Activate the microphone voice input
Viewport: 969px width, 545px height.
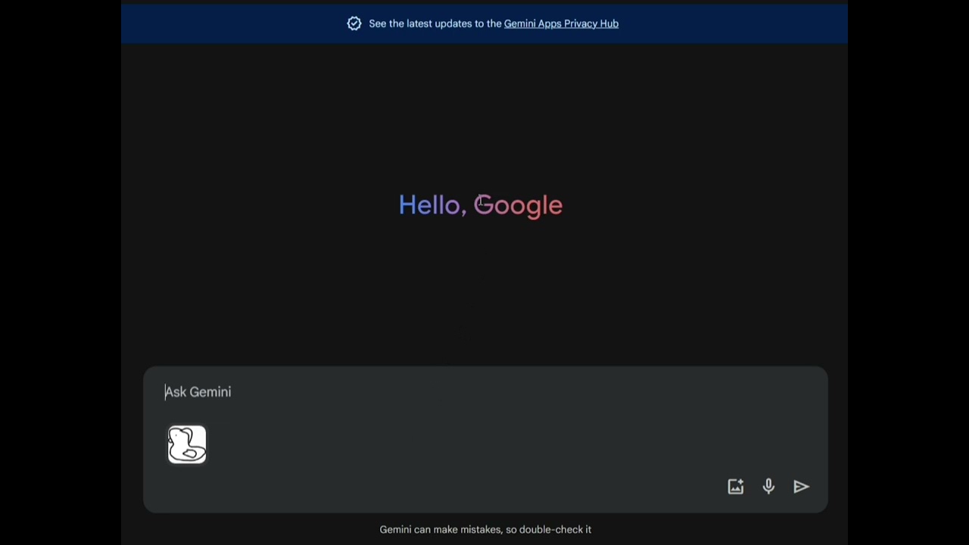click(x=768, y=487)
